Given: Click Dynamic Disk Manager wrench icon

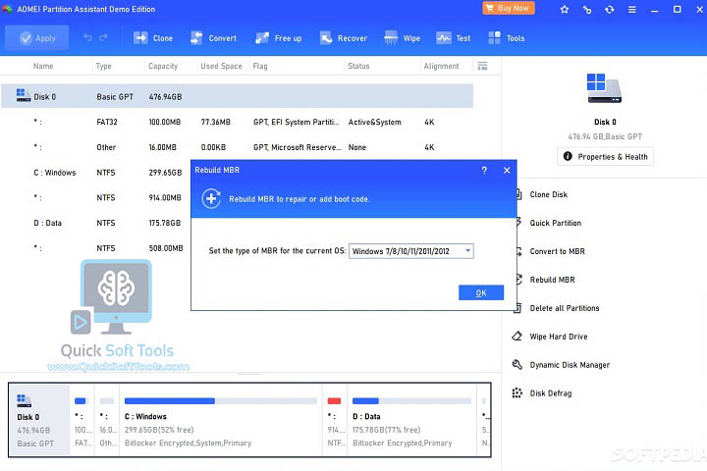Looking at the screenshot, I should (x=517, y=365).
